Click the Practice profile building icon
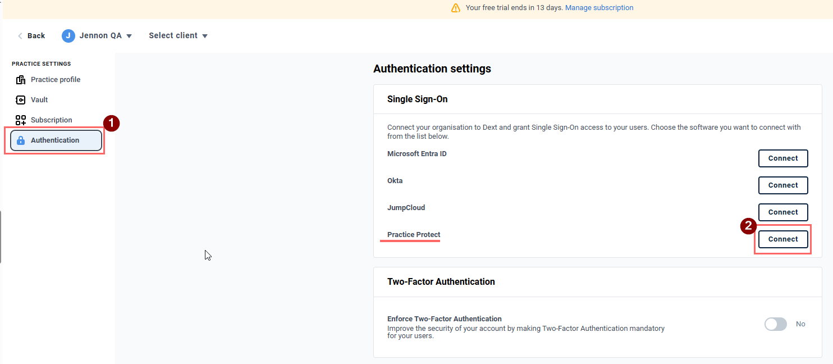This screenshot has height=364, width=833. coord(21,80)
